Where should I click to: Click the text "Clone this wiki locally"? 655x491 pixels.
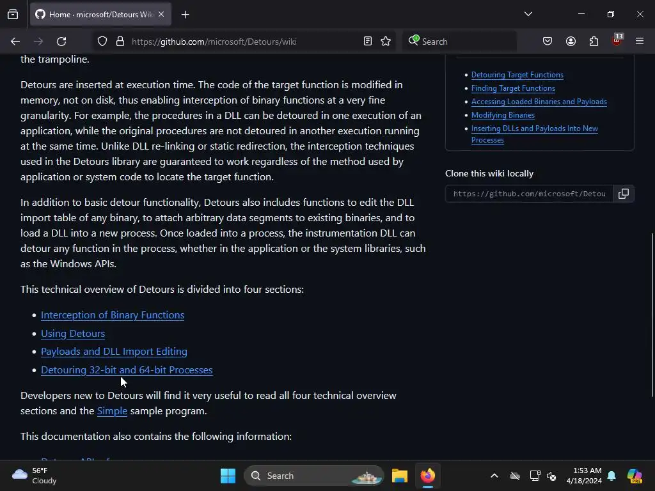coord(489,173)
